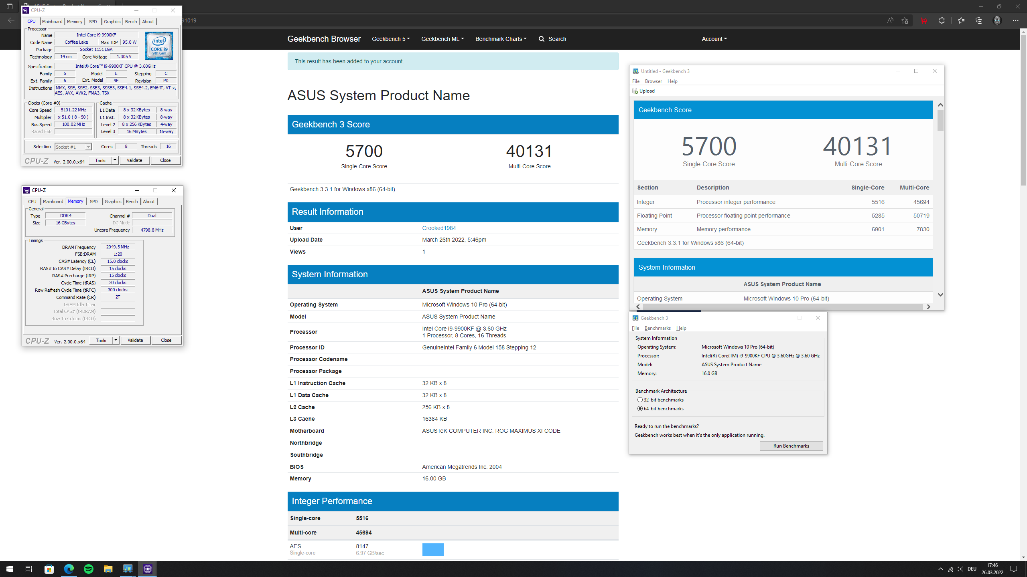Expand the Benchmark Charts dropdown
Viewport: 1027px width, 577px height.
point(501,39)
